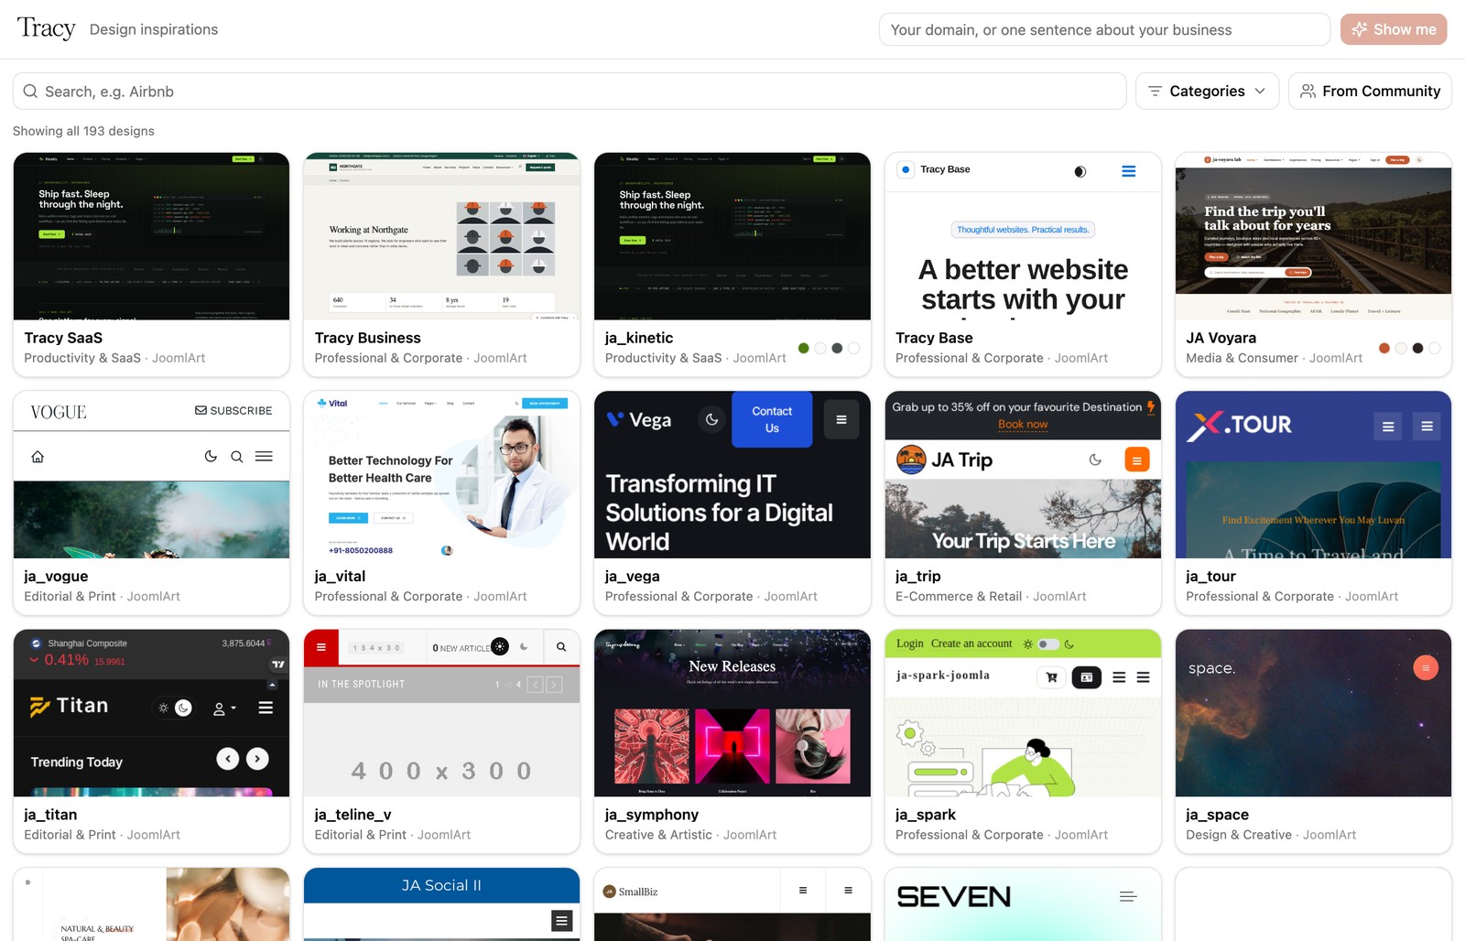Select green color variant for ja_kinetic
This screenshot has height=941, width=1465.
coord(804,348)
